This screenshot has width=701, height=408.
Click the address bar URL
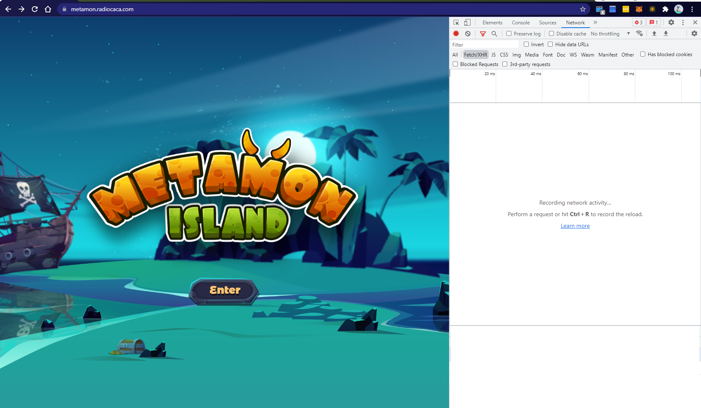coord(102,9)
